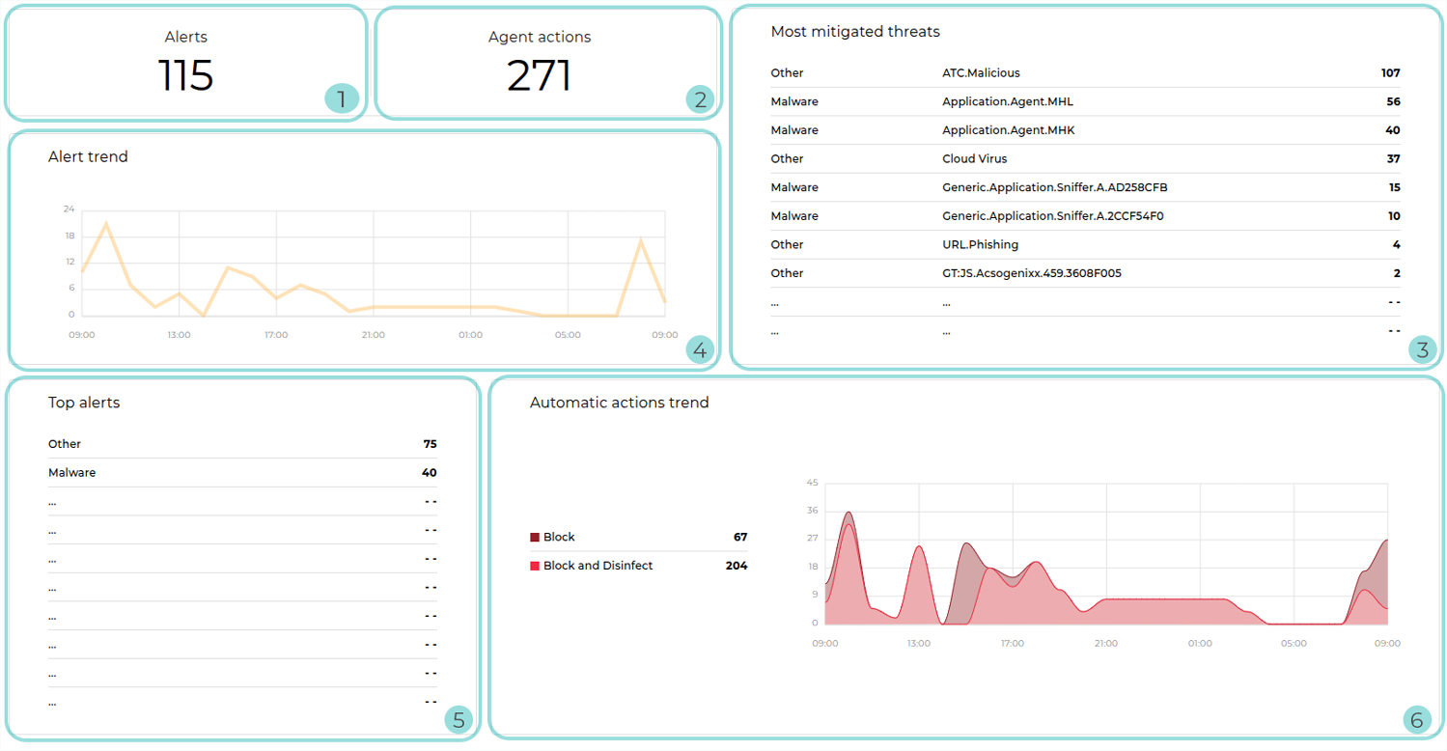Screen dimensions: 1447x751
Task: Click the GT:JS.Acsogenixx.459.3608F005 threat
Action: click(1031, 273)
